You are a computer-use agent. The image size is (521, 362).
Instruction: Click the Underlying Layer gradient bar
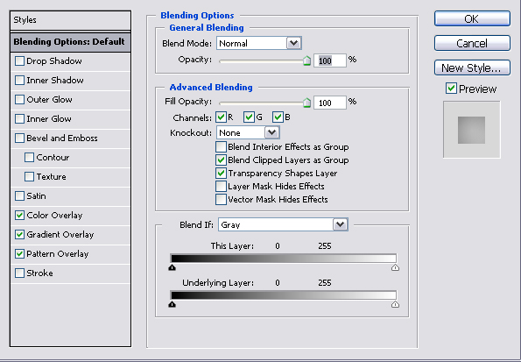coord(284,295)
